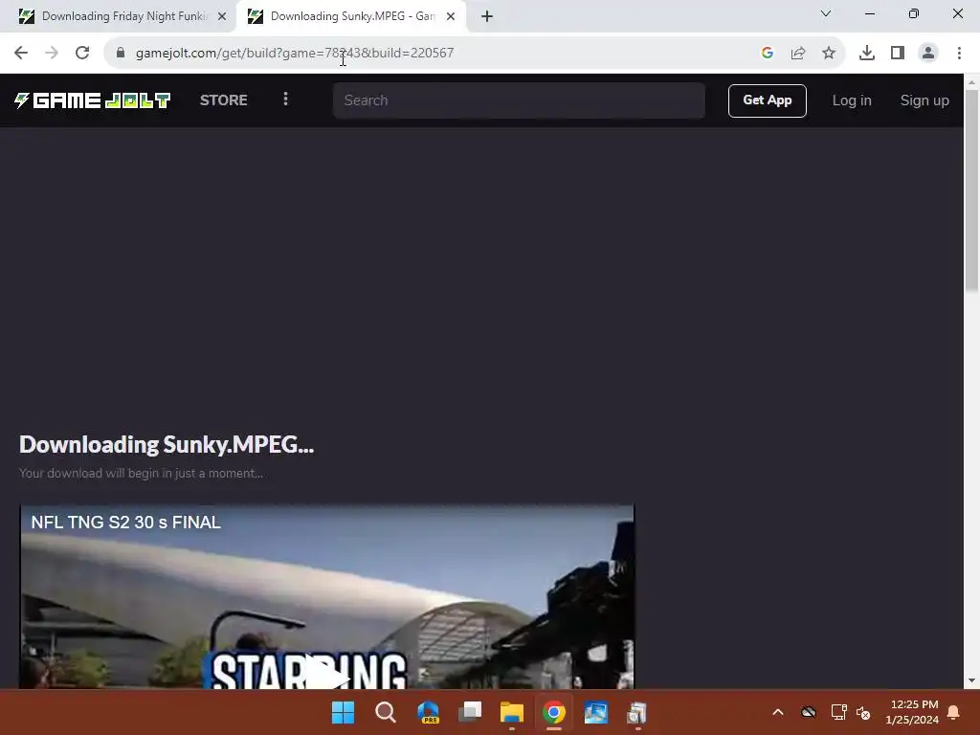Open a new browser tab
Screen dimensions: 980x735
point(487,16)
